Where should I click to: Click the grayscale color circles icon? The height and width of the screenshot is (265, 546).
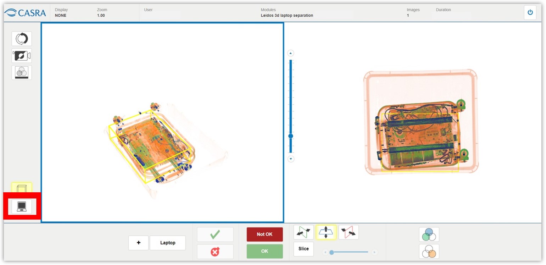(22, 72)
